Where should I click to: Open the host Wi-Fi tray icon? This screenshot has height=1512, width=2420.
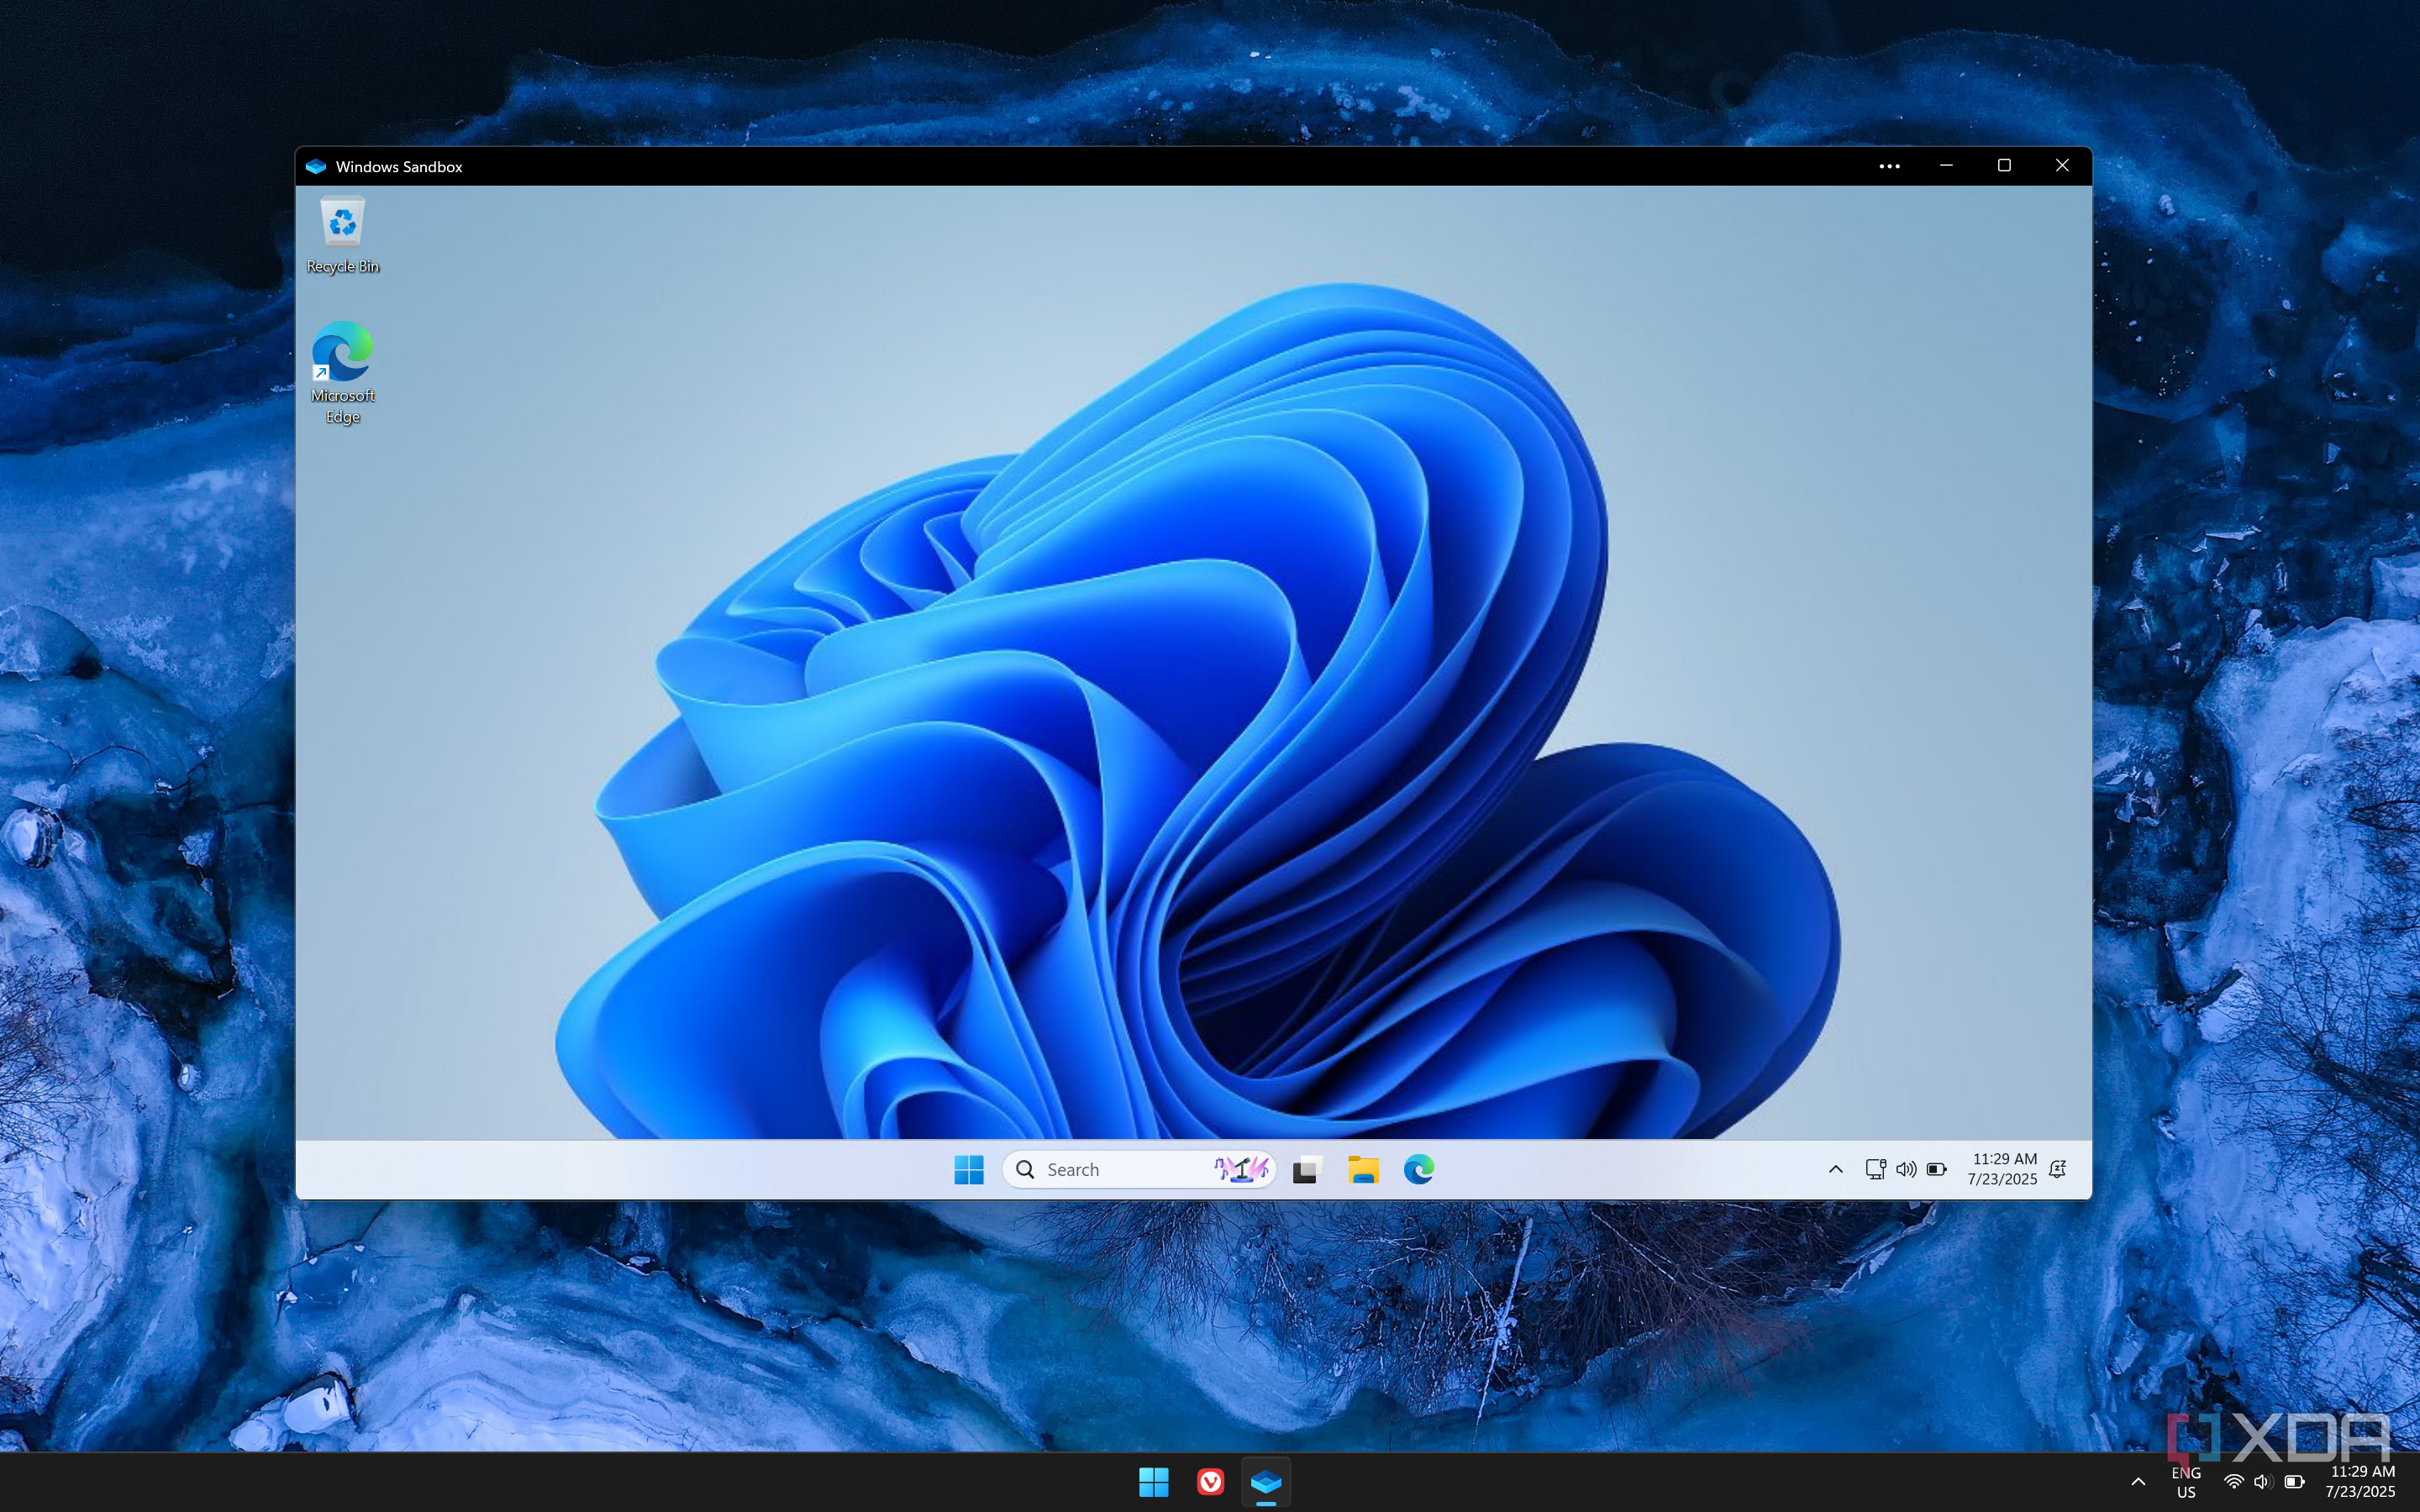pos(2233,1482)
